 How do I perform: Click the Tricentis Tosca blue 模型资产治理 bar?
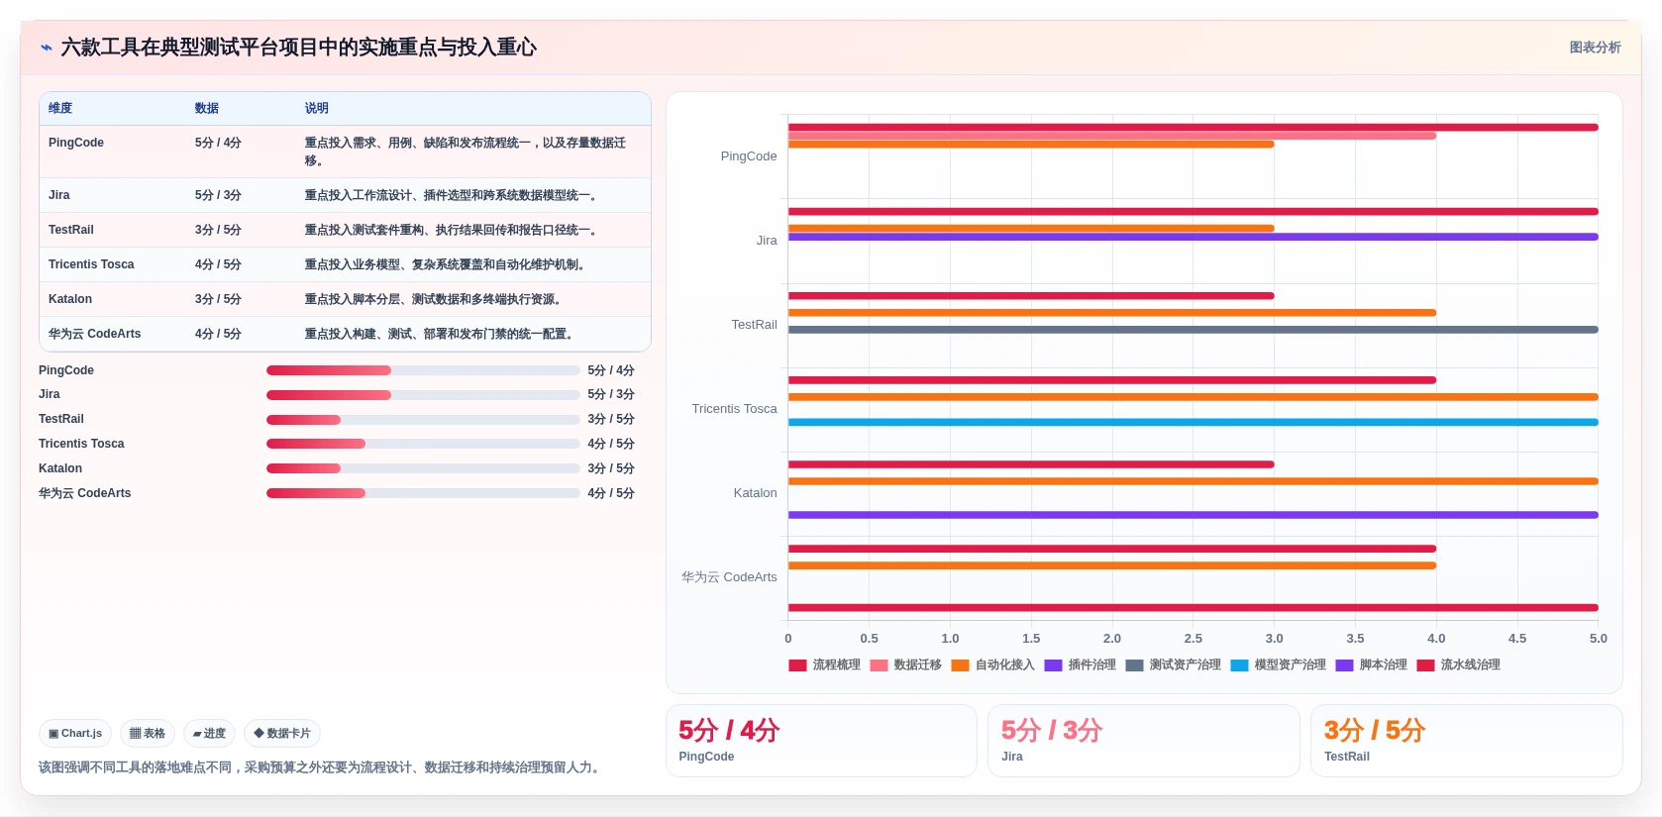pyautogui.click(x=1194, y=422)
